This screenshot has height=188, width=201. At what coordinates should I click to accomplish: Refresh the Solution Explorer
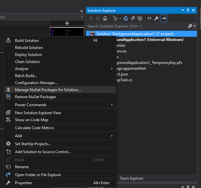tap(126, 18)
